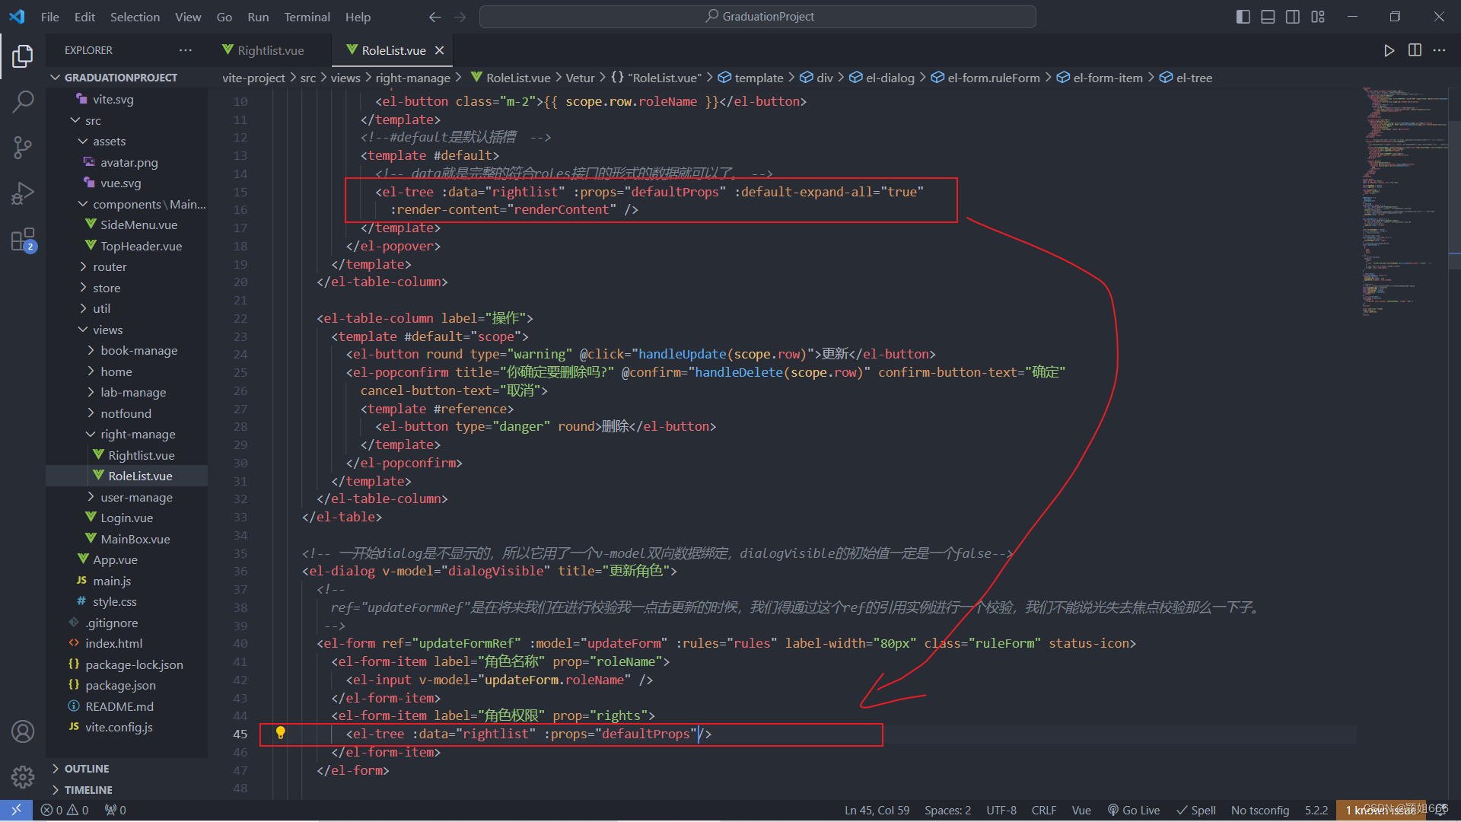Open the Manage gear settings icon
Viewport: 1461px width, 822px height.
point(23,776)
